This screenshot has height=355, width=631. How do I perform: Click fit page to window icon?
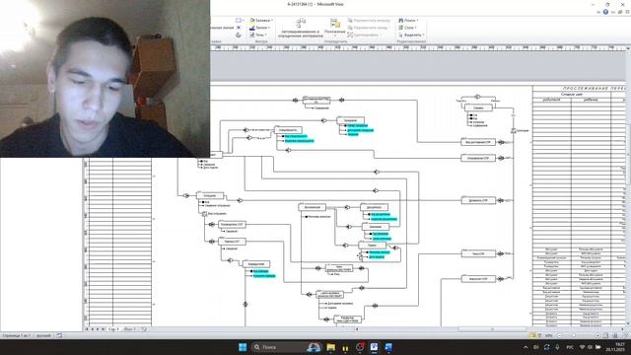tap(605, 335)
